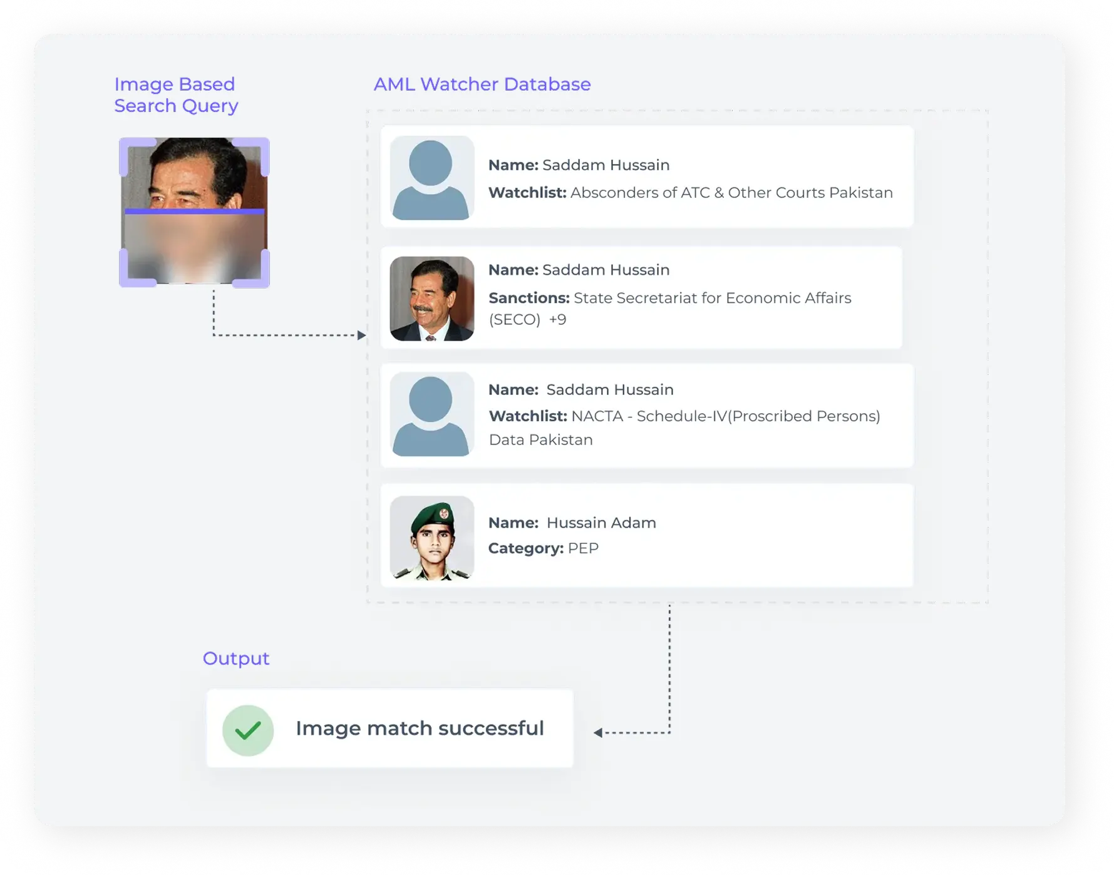This screenshot has width=1114, height=875.
Task: Click the name in the SECO sanctions card
Action: pyautogui.click(x=606, y=270)
